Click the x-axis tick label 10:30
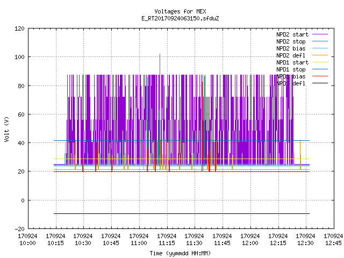The height and width of the screenshot is (258, 344). [x=83, y=243]
